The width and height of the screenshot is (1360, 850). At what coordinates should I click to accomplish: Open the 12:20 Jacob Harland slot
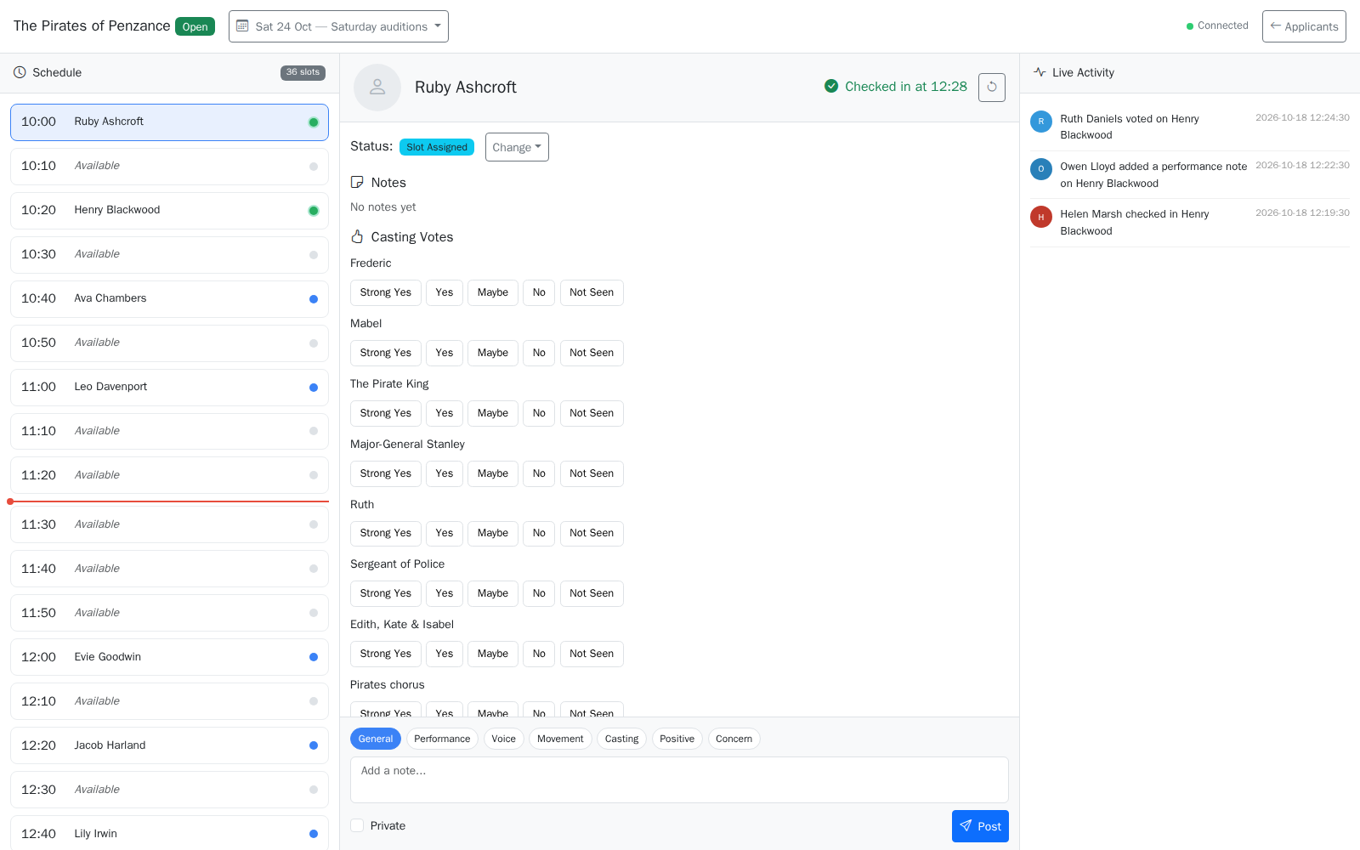click(x=169, y=745)
